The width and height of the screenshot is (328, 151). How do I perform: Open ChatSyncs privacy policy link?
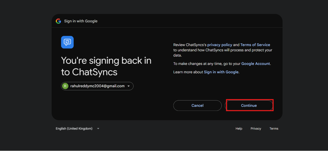pyautogui.click(x=220, y=45)
